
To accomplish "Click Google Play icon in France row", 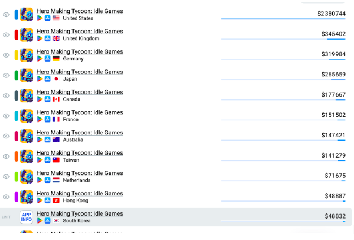I will pos(40,120).
